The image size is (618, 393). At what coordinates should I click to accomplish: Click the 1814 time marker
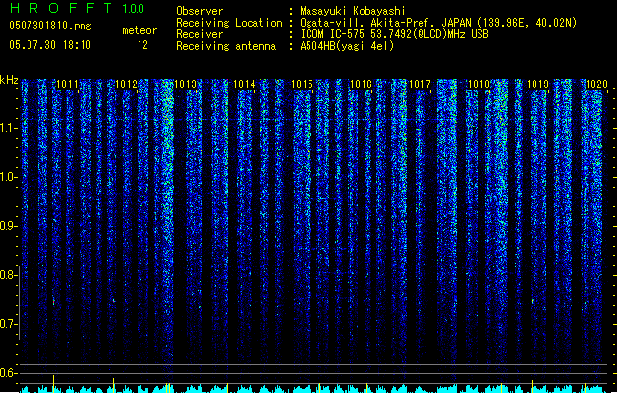[244, 84]
